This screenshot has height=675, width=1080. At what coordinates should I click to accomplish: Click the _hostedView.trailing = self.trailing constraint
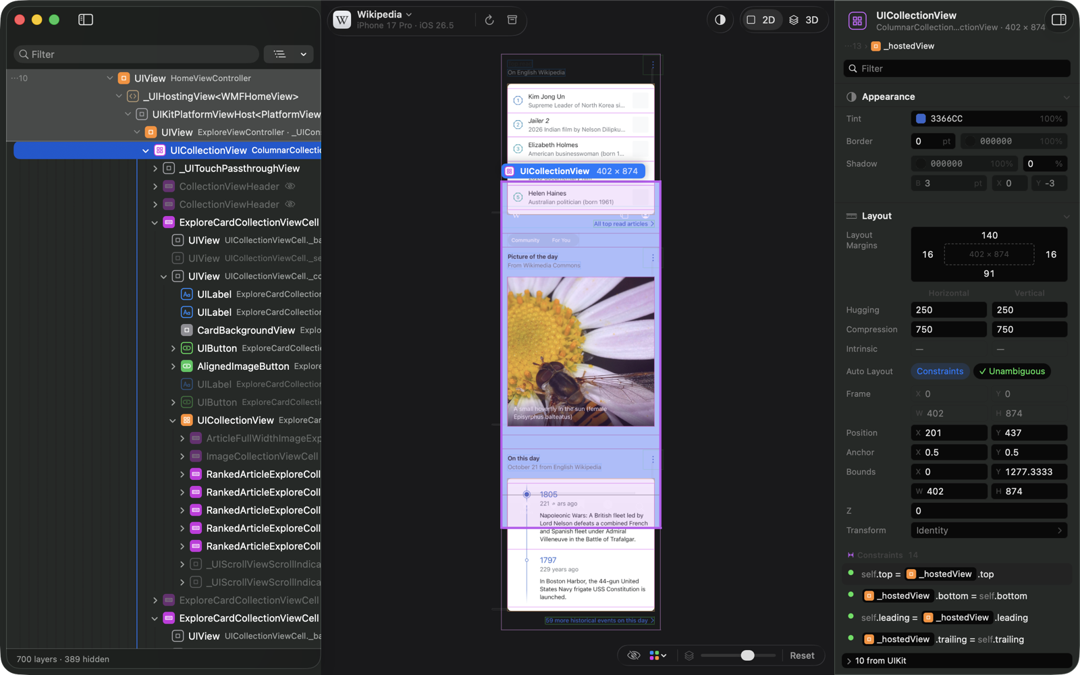point(957,639)
